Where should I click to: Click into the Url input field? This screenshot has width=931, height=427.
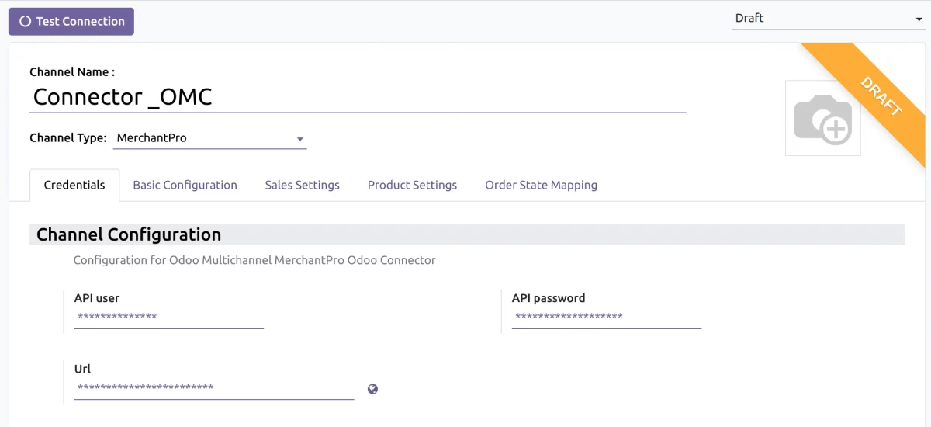click(213, 388)
